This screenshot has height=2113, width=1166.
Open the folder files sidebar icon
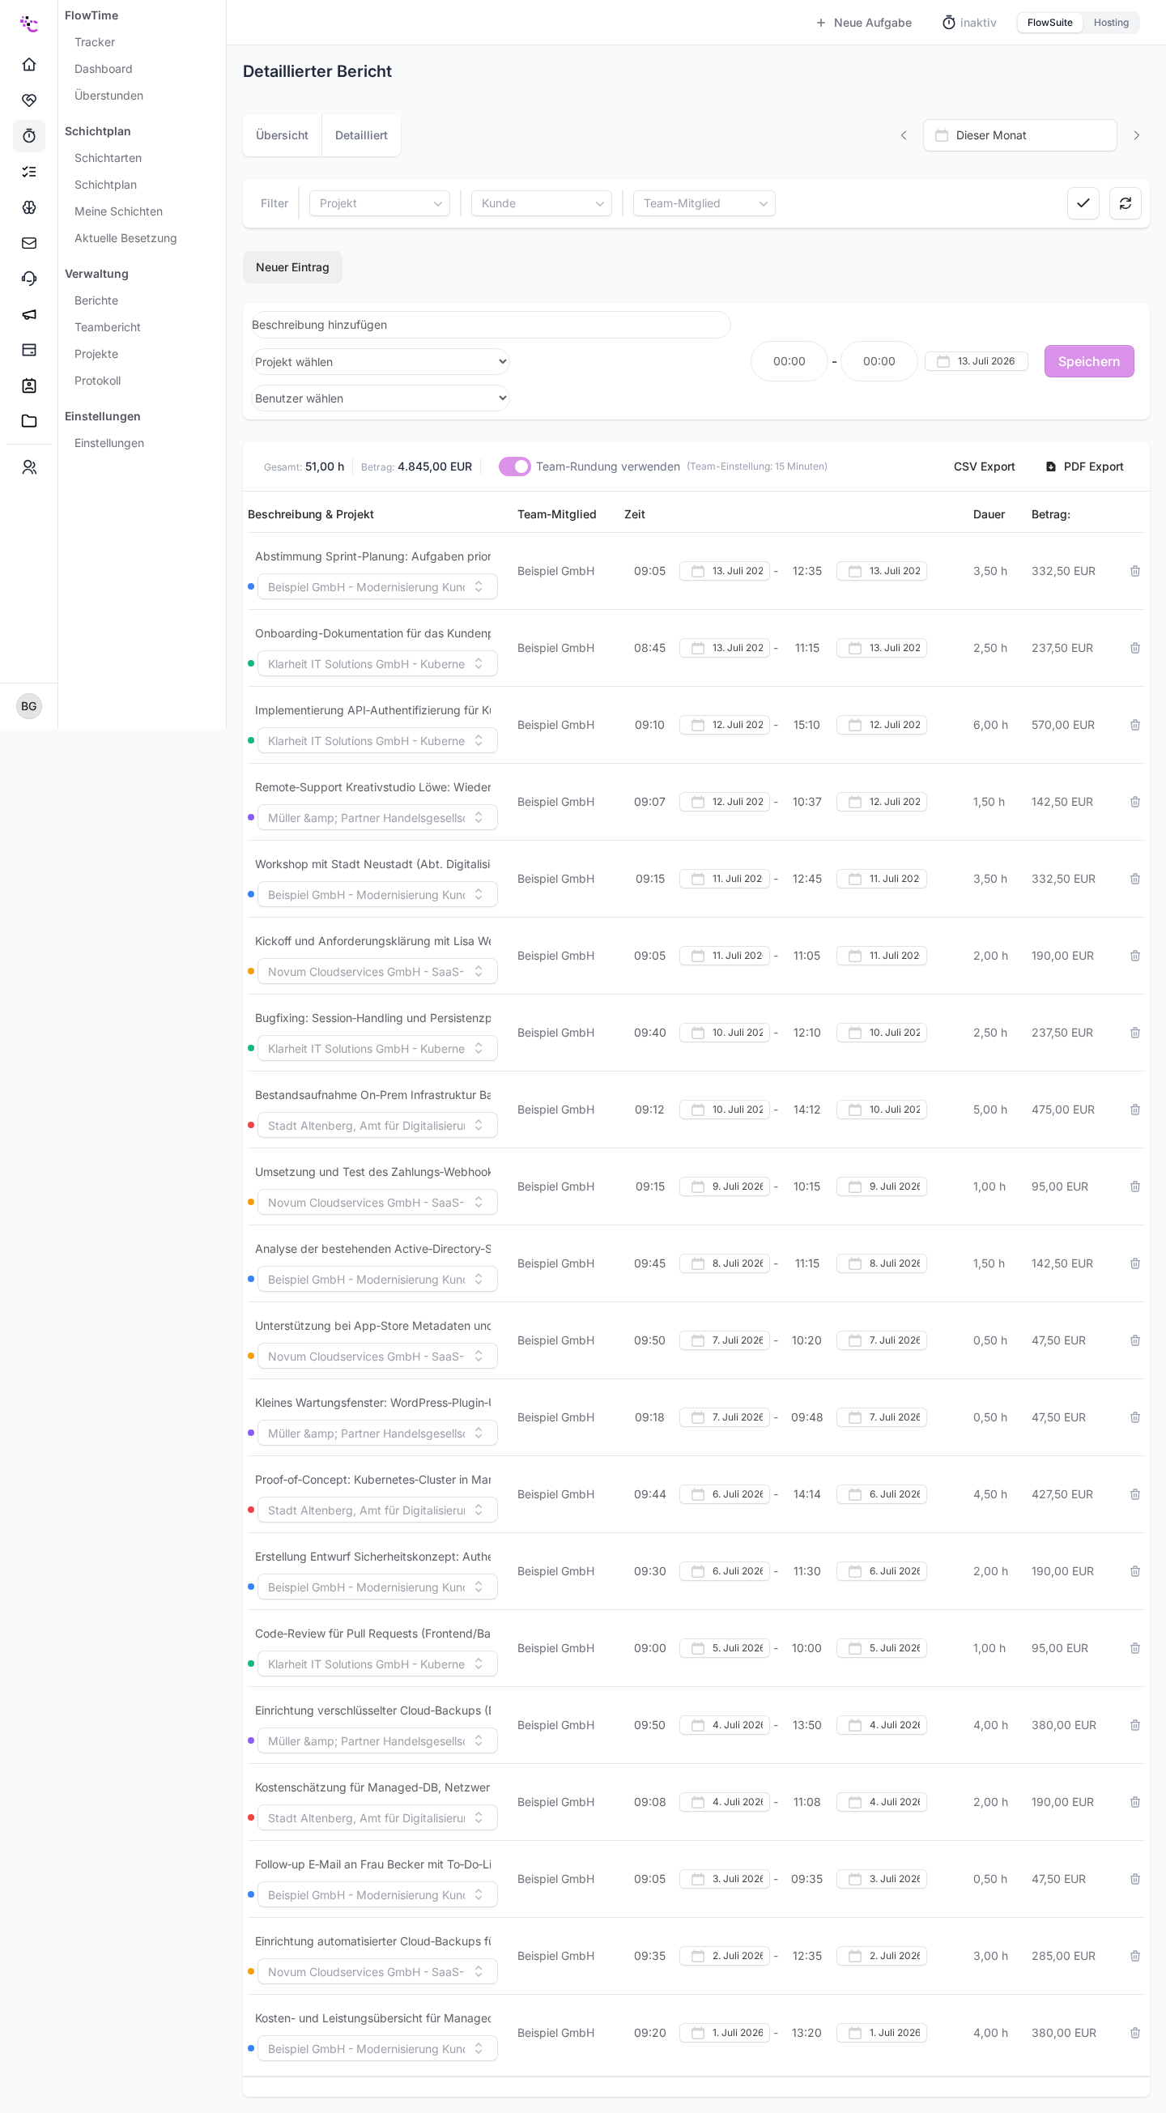point(28,421)
